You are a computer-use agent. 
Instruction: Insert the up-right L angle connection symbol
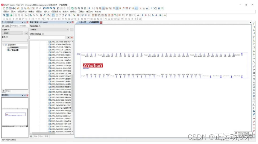click(x=254, y=30)
